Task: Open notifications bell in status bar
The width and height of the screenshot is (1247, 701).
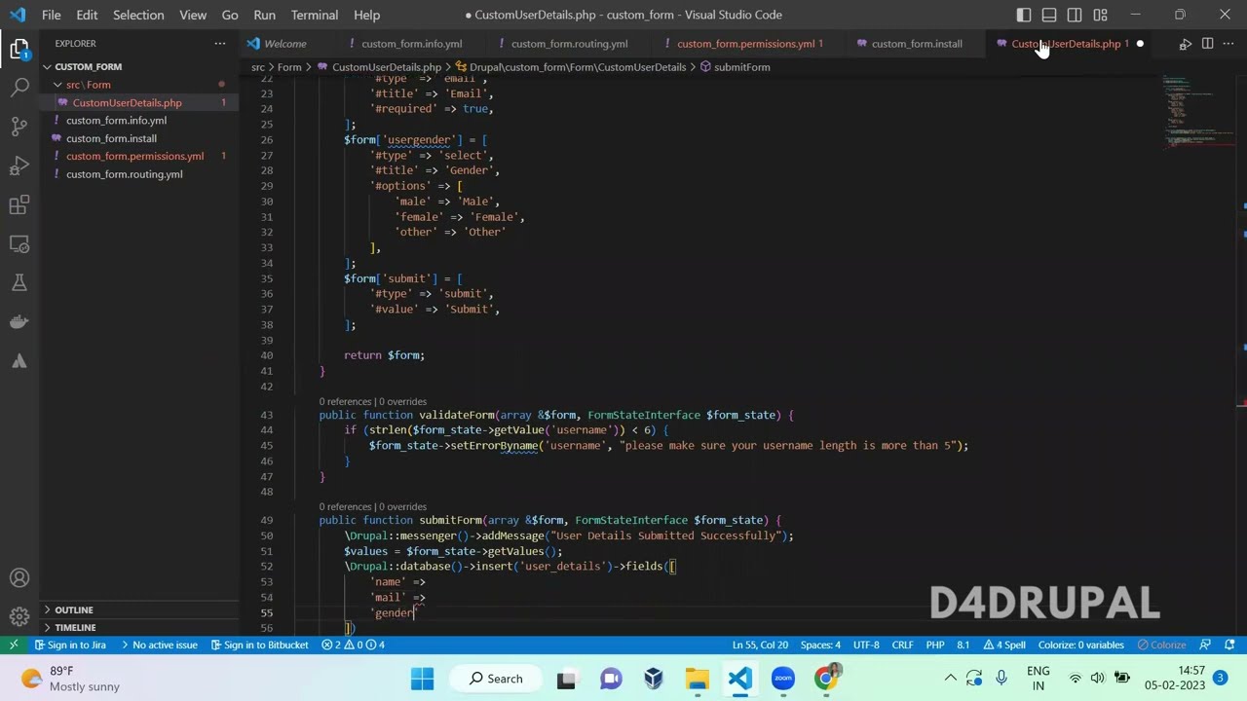Action: 1229,645
